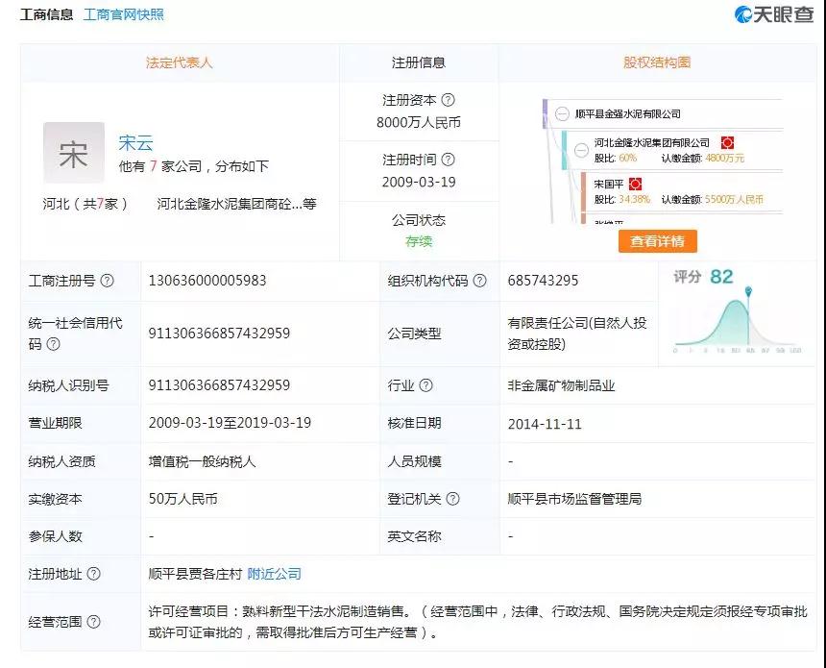The width and height of the screenshot is (826, 668).
Task: Collapse the 顺平县金强水泥有限公司 tree node
Action: click(x=562, y=113)
